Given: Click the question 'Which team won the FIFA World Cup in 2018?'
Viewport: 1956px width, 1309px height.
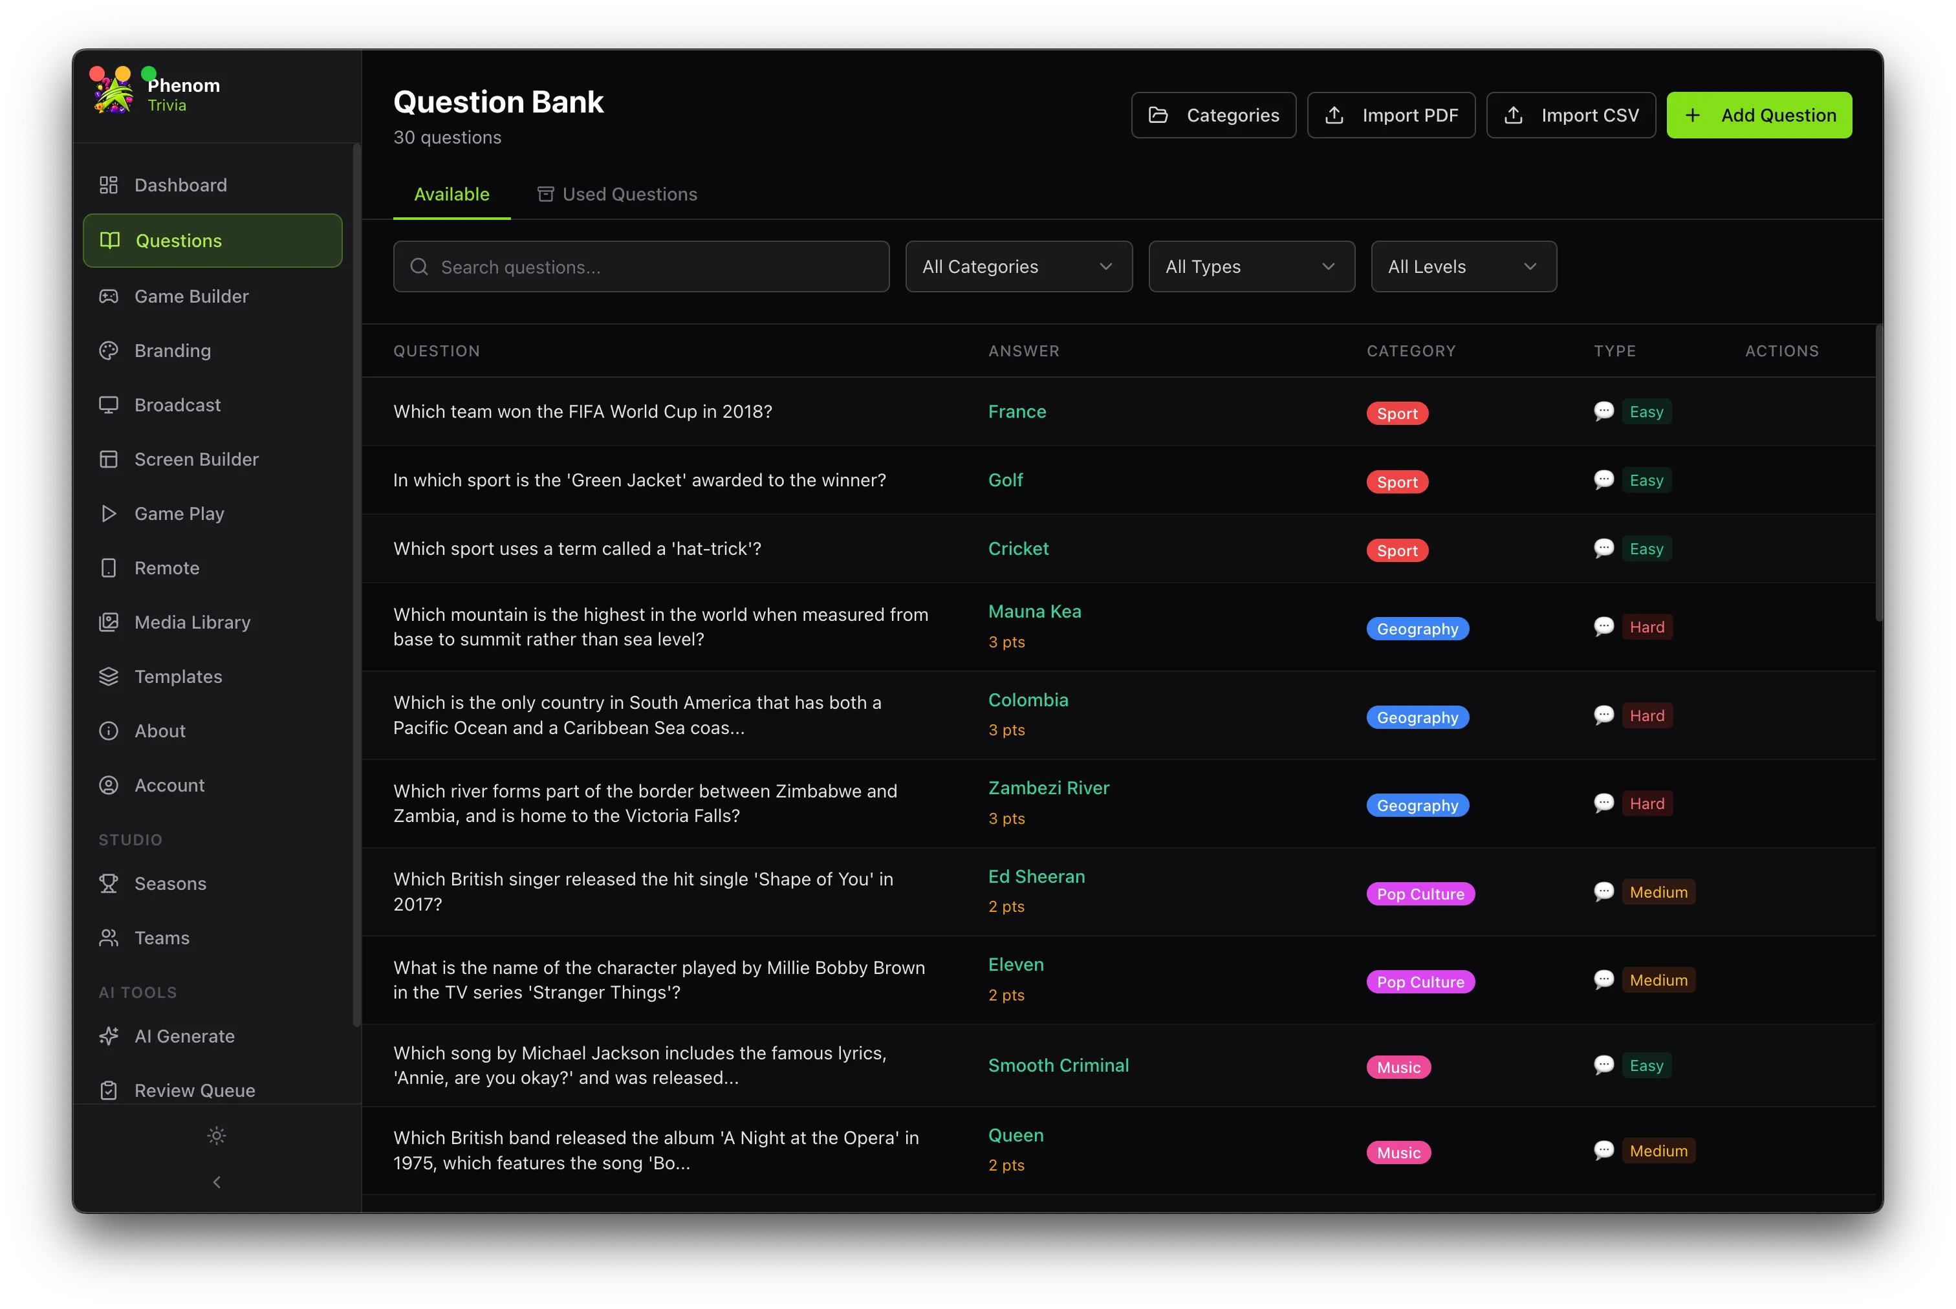Looking at the screenshot, I should coord(583,411).
